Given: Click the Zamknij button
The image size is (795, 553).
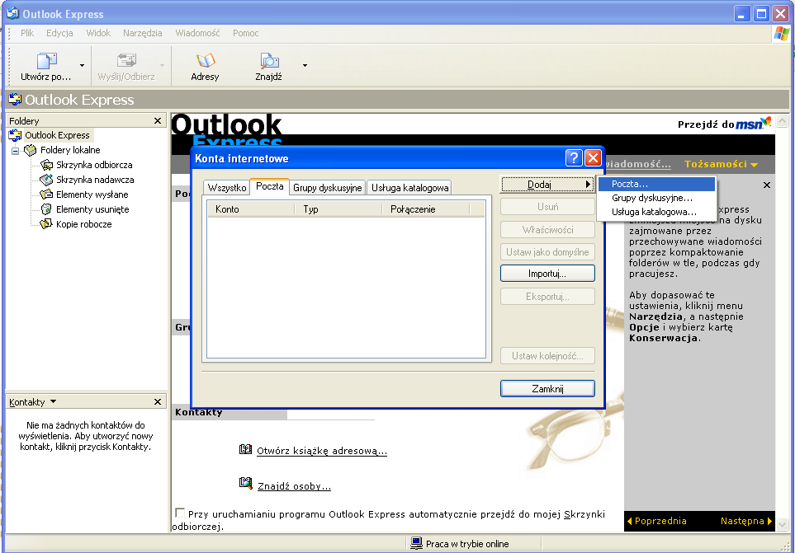Looking at the screenshot, I should point(547,388).
